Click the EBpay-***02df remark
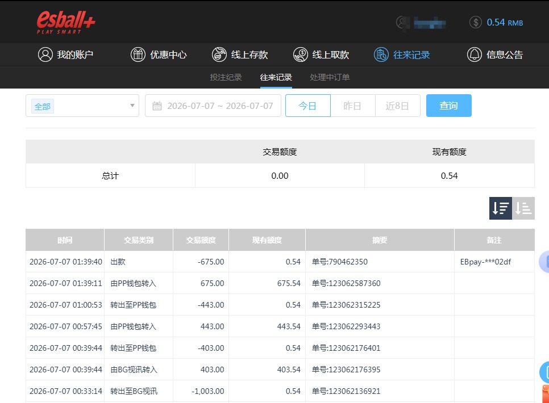 click(x=485, y=262)
